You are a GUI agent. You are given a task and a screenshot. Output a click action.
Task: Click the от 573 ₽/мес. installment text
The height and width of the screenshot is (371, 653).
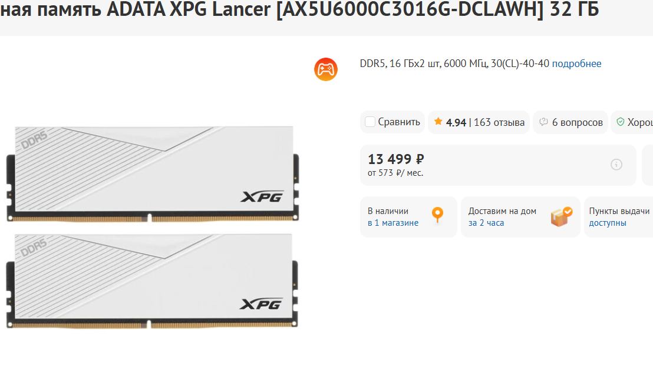coord(395,173)
